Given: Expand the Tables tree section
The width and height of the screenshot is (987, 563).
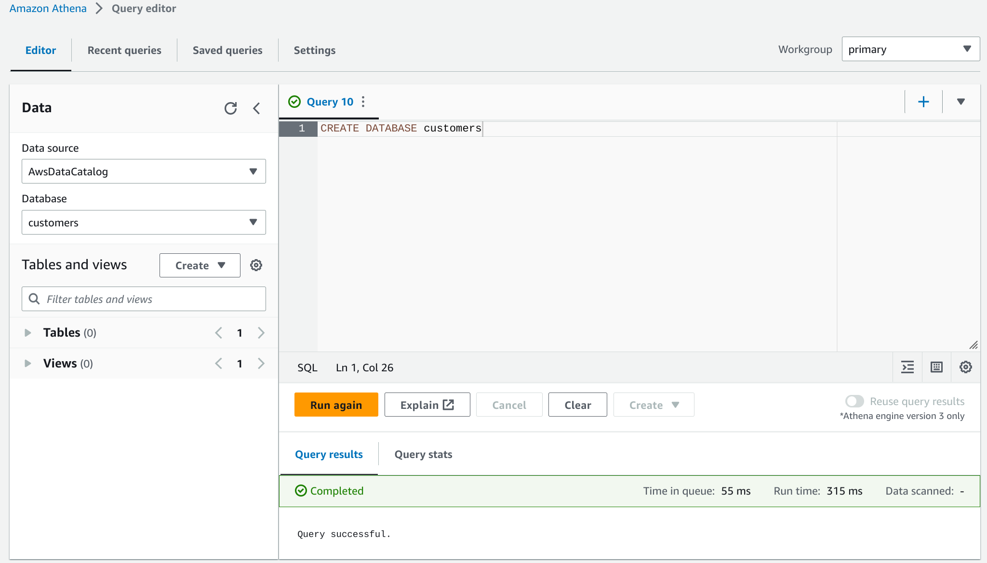Looking at the screenshot, I should point(28,333).
